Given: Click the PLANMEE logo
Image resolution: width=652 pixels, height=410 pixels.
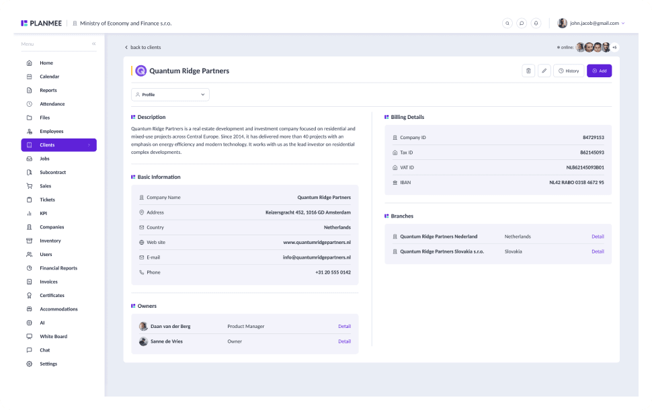Looking at the screenshot, I should pyautogui.click(x=41, y=24).
